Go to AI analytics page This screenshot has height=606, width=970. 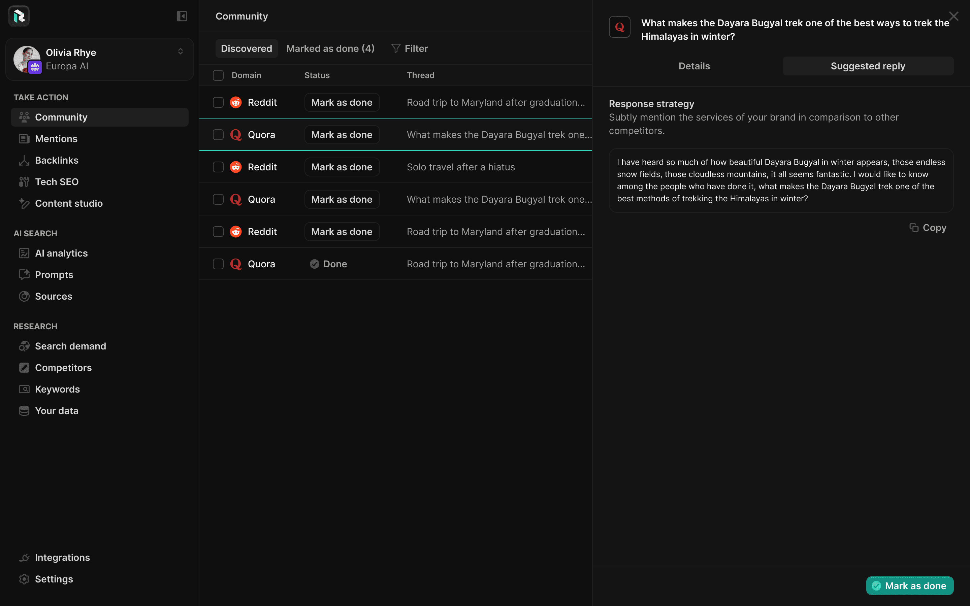coord(61,253)
